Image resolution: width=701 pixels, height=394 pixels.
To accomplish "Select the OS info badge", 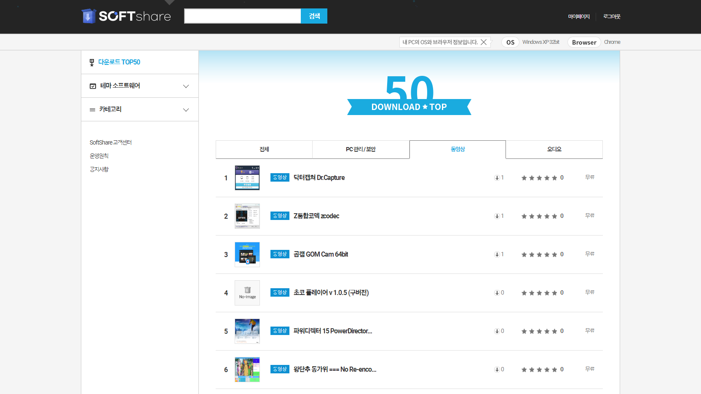I will click(510, 42).
